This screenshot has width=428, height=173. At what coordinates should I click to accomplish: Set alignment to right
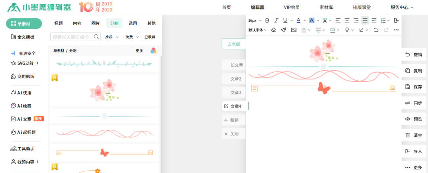click(356, 20)
